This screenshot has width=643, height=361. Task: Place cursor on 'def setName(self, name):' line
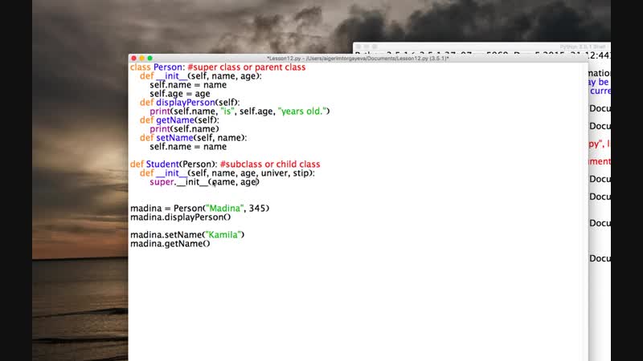pyautogui.click(x=193, y=138)
